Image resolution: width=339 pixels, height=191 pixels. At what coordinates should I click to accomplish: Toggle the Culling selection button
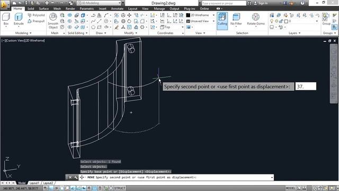[222, 21]
